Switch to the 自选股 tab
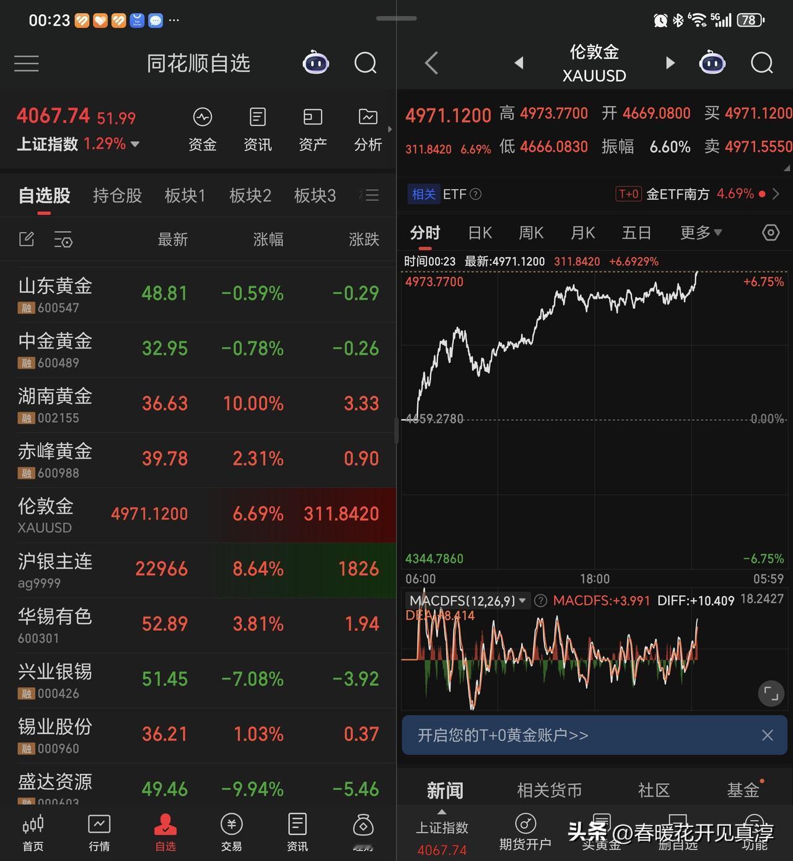Viewport: 793px width, 861px height. coord(45,196)
